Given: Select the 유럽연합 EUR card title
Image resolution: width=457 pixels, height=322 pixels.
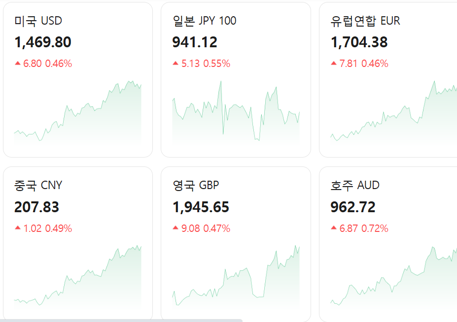Looking at the screenshot, I should point(365,21).
